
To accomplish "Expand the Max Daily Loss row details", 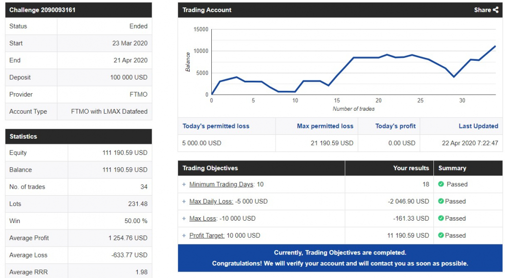I will point(184,202).
